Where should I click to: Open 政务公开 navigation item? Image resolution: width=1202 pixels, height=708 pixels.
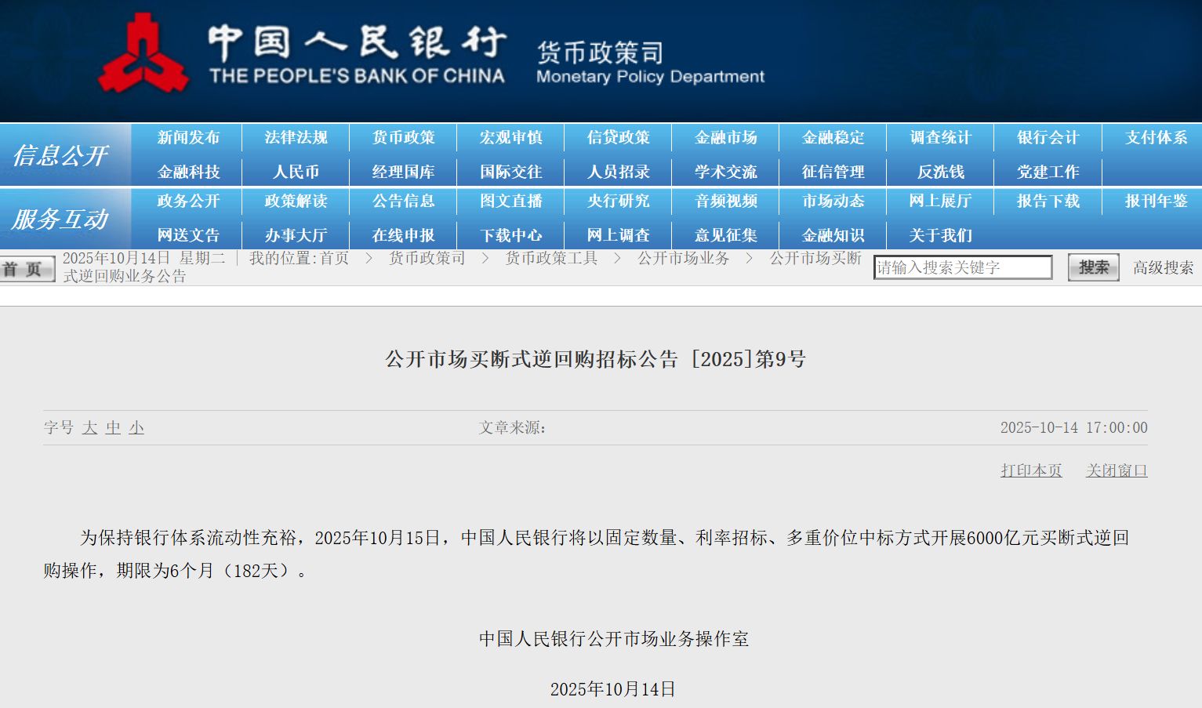[188, 202]
